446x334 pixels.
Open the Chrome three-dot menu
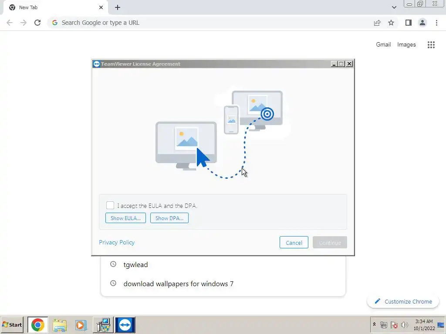pos(436,23)
